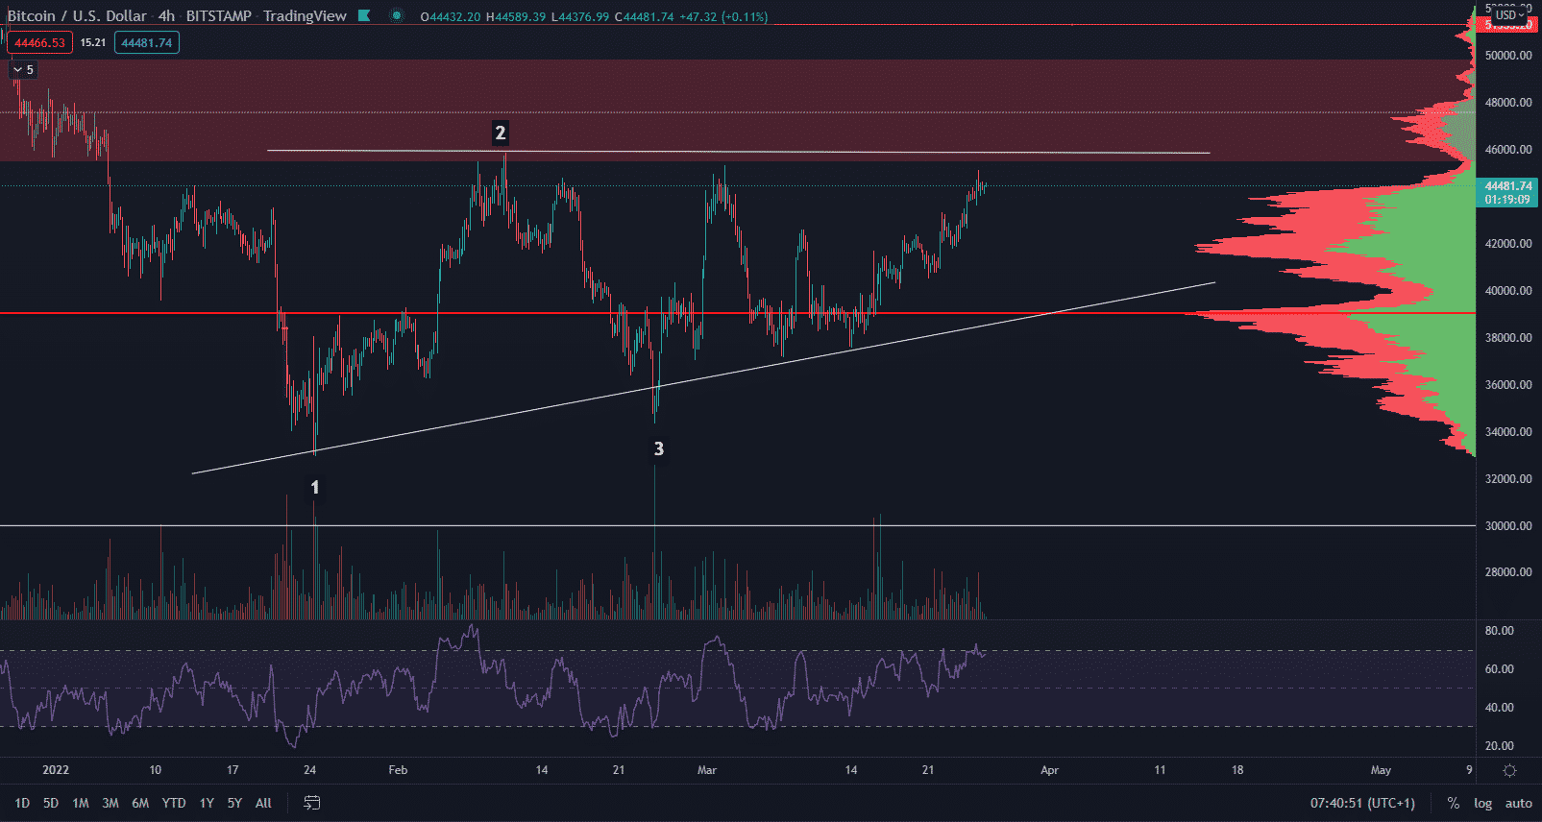Toggle auto scale mode
Image resolution: width=1542 pixels, height=822 pixels.
[1518, 803]
